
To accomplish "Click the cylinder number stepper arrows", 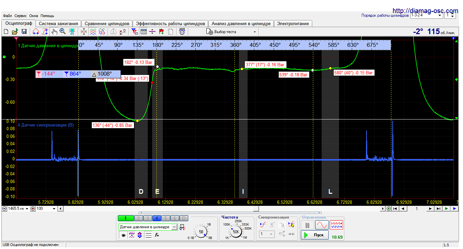I will point(453,15).
